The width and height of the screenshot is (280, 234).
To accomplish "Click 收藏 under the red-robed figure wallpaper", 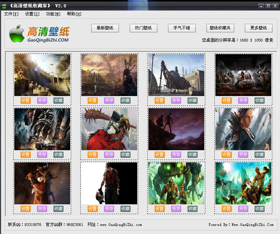I will coord(259,101).
